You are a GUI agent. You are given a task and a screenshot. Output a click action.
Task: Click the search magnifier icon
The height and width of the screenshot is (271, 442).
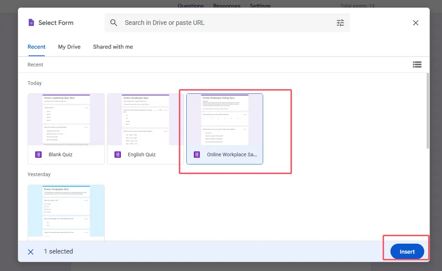114,23
